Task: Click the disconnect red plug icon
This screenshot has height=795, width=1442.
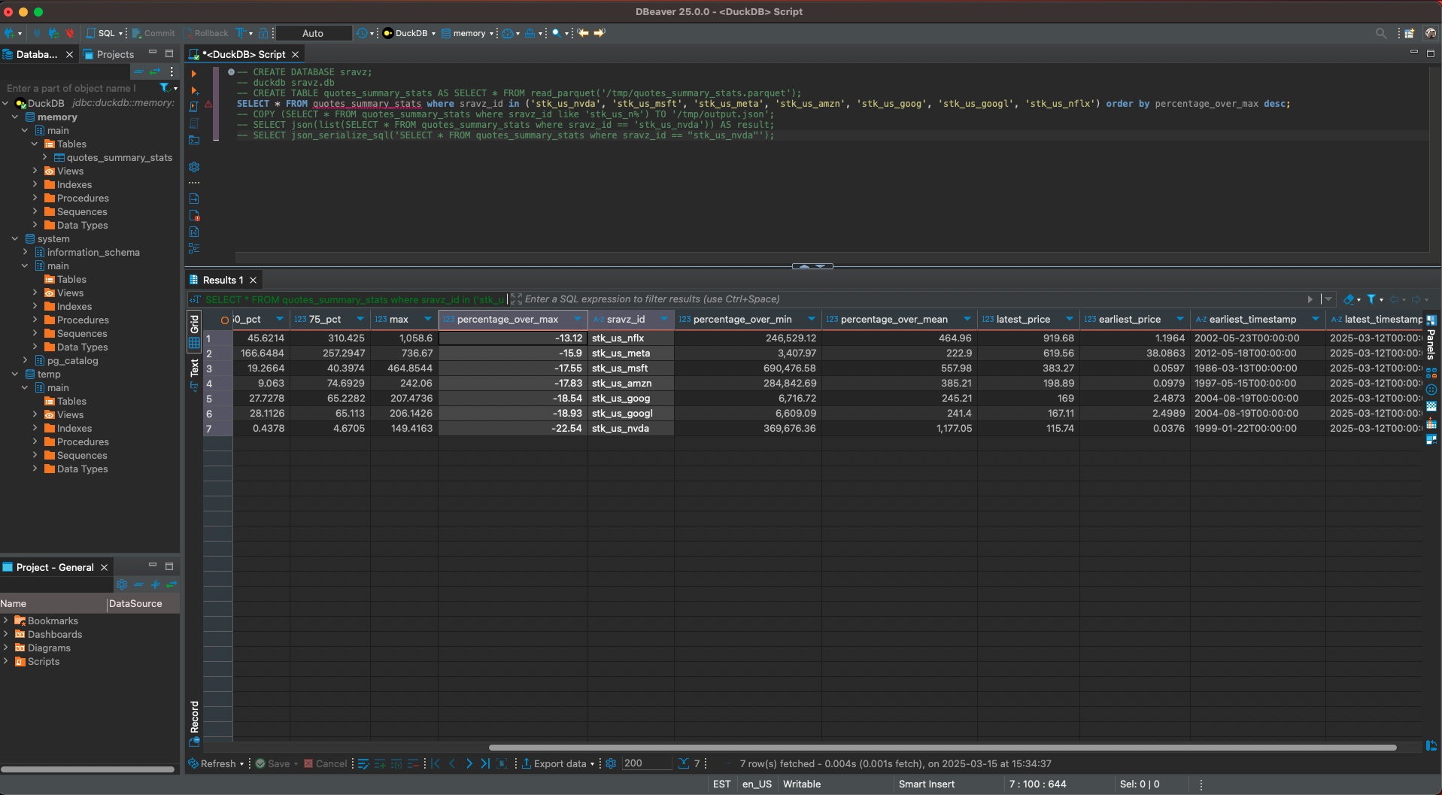Action: click(69, 33)
